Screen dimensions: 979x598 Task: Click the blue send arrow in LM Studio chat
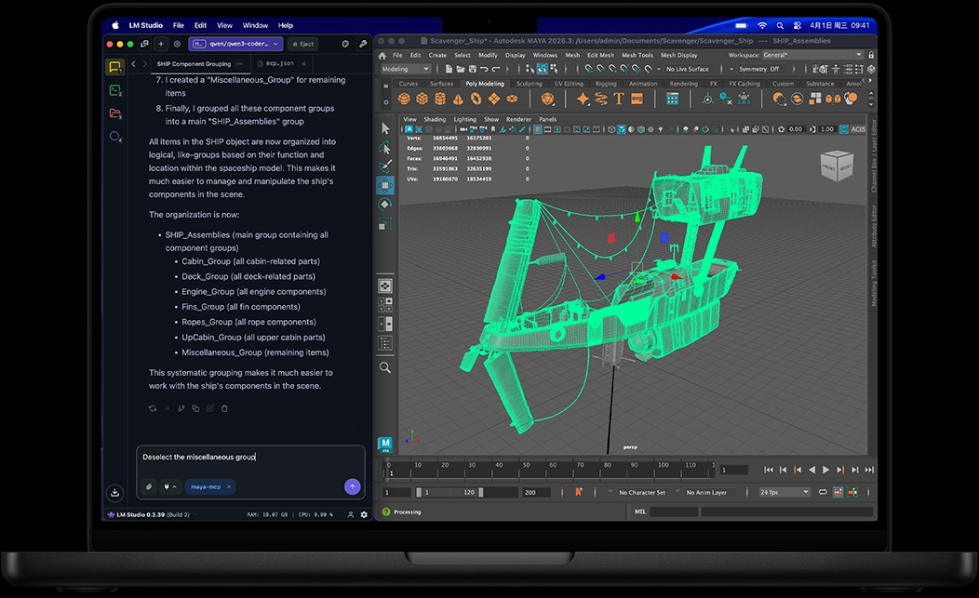tap(352, 485)
